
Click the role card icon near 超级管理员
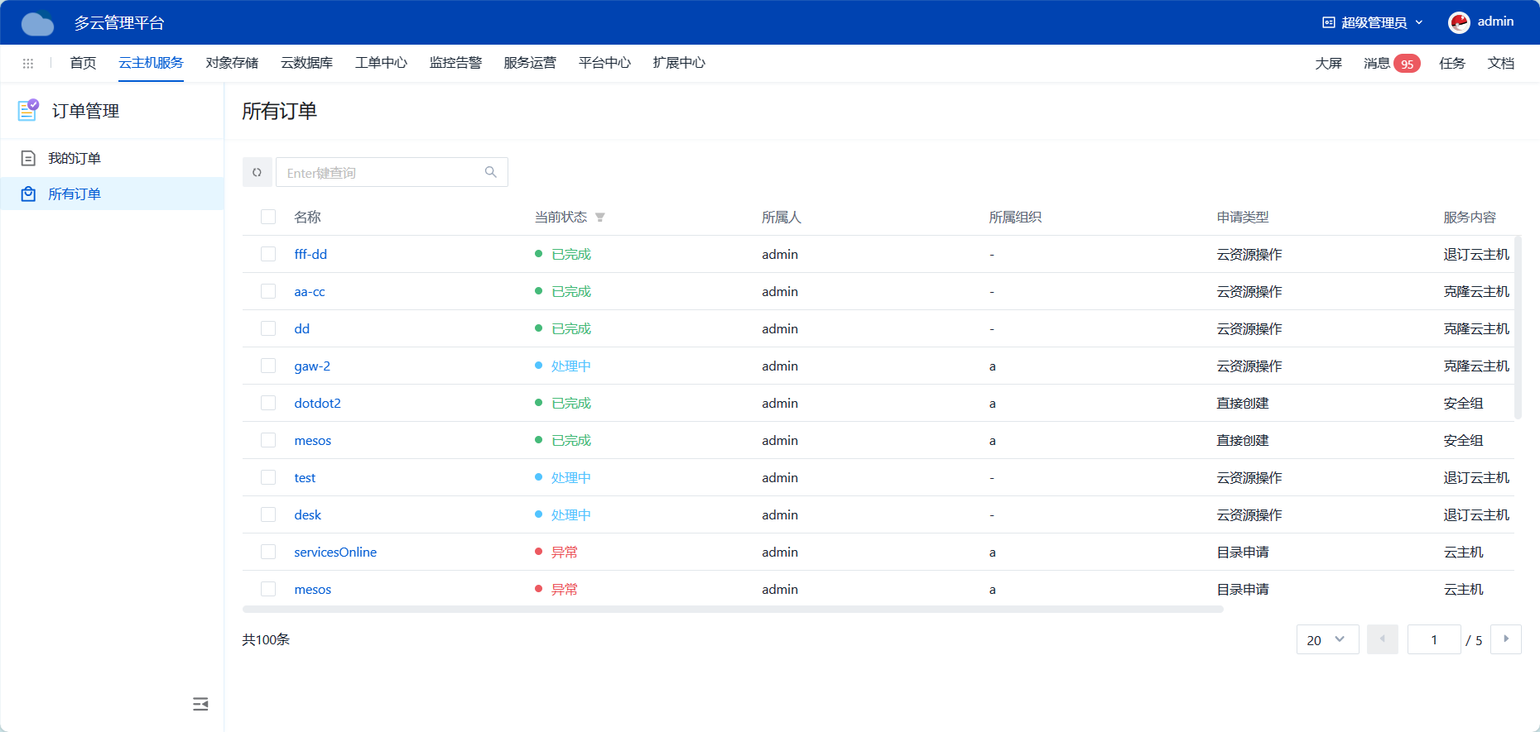coord(1329,22)
